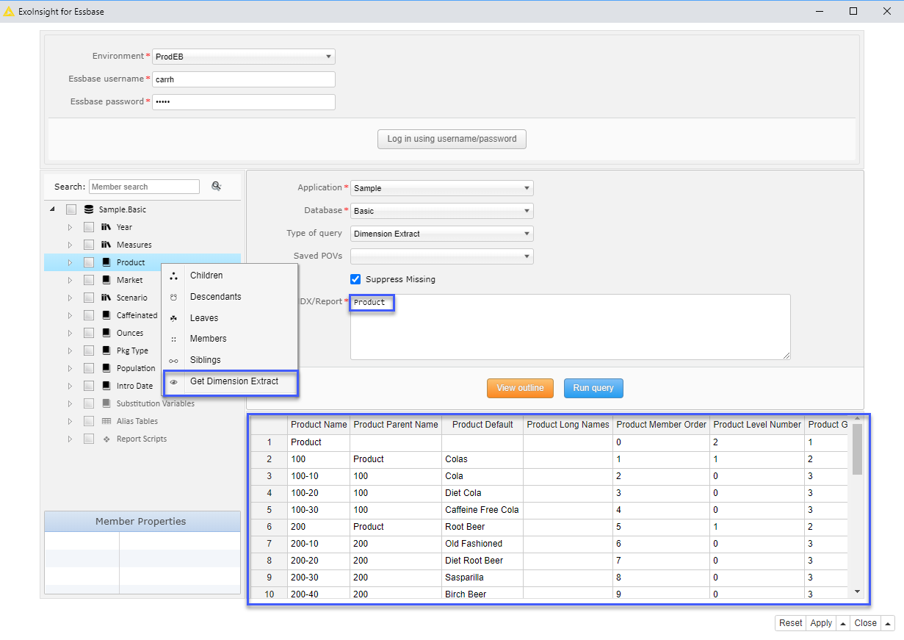
Task: Click the Caffeinated dimension book icon
Action: [x=106, y=315]
